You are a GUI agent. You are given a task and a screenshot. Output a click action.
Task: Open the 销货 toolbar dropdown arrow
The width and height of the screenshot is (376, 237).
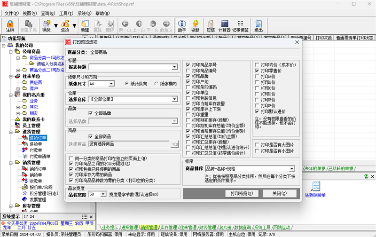(56, 26)
